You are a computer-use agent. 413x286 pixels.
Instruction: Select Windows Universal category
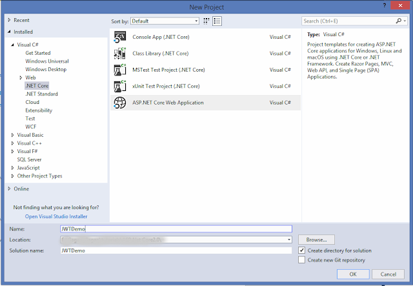[x=47, y=61]
